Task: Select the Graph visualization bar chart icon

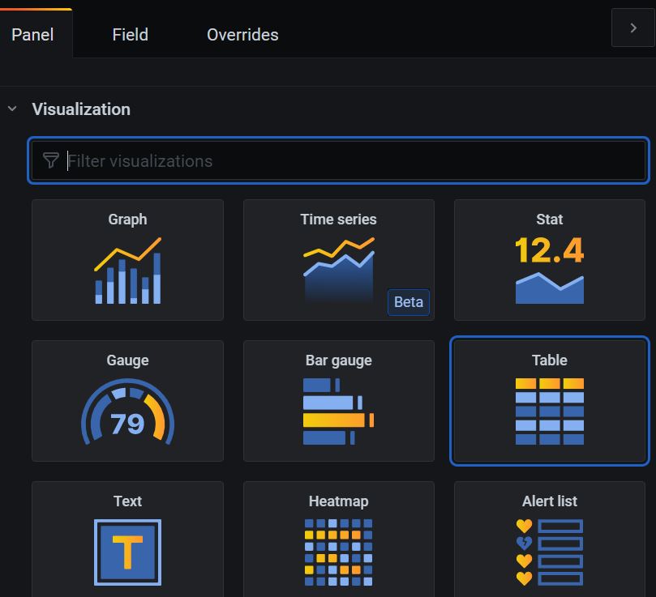Action: pos(127,271)
